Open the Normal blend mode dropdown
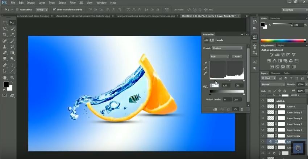 (272, 85)
